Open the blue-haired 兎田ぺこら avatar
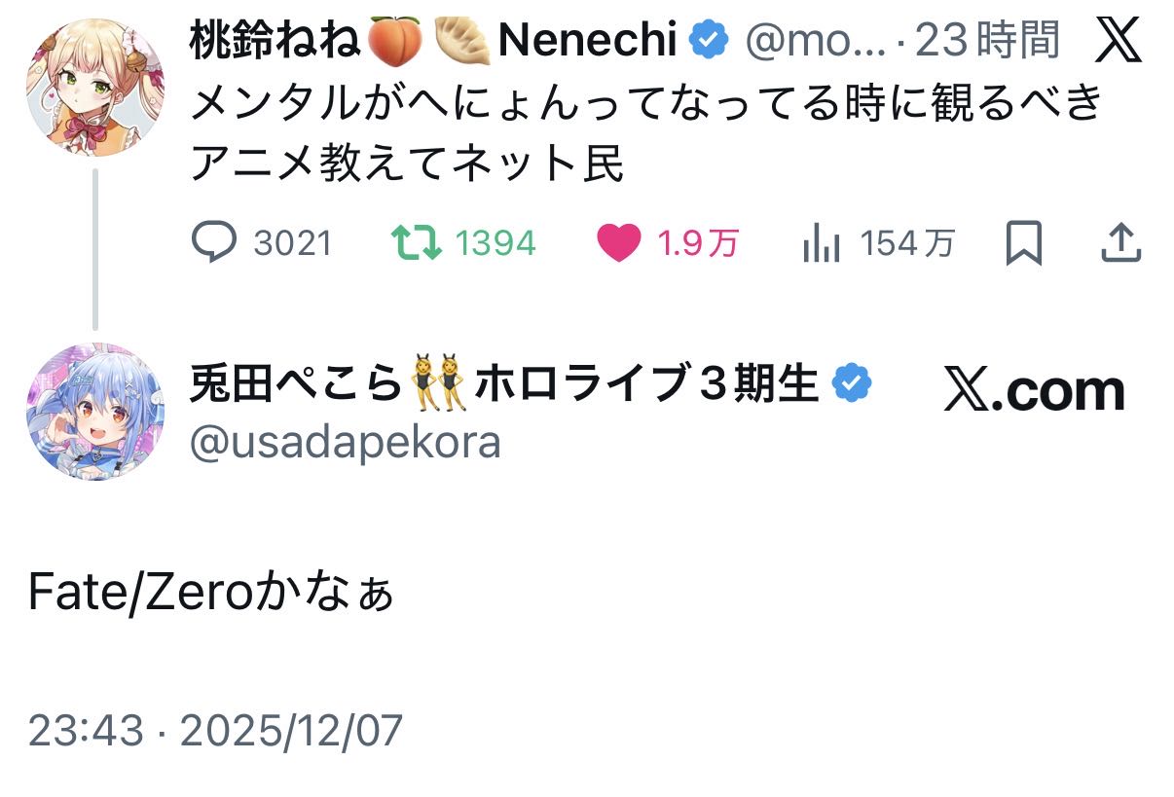This screenshot has height=797, width=1174. click(94, 412)
